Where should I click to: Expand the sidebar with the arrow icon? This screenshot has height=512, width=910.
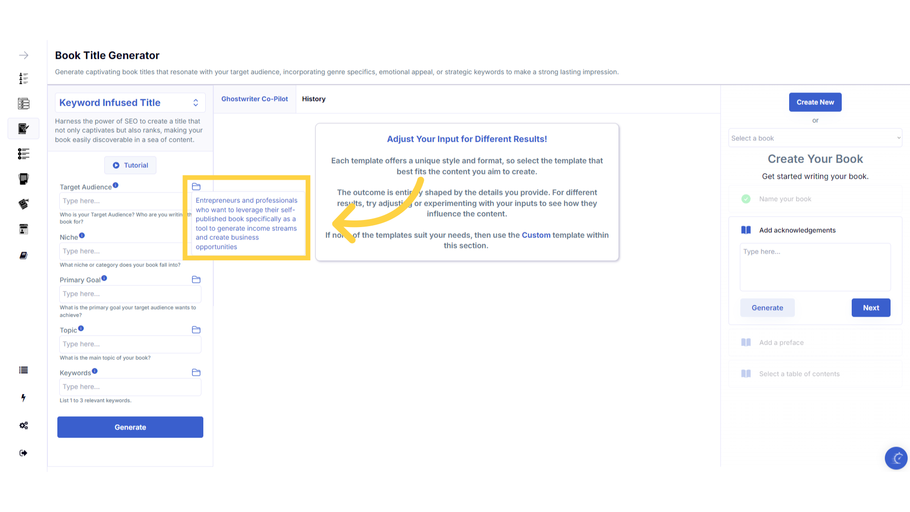24,55
